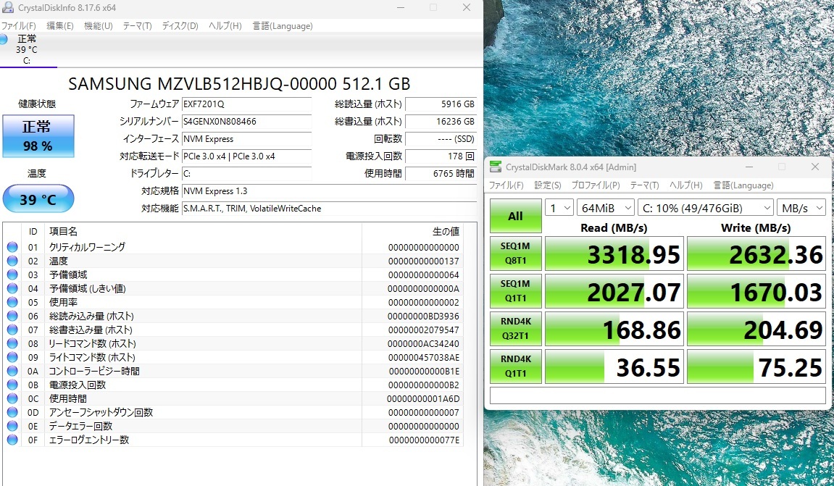Open 言語(Language) menu in CrystalDiskInfo
Screen dimensions: 834x486
(283, 25)
